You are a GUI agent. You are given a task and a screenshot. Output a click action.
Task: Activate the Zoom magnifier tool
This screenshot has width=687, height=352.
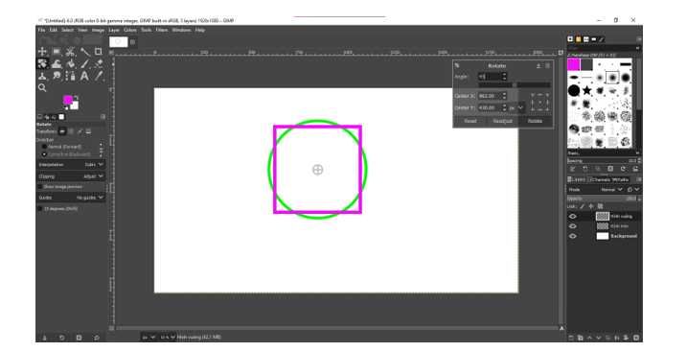pyautogui.click(x=42, y=88)
